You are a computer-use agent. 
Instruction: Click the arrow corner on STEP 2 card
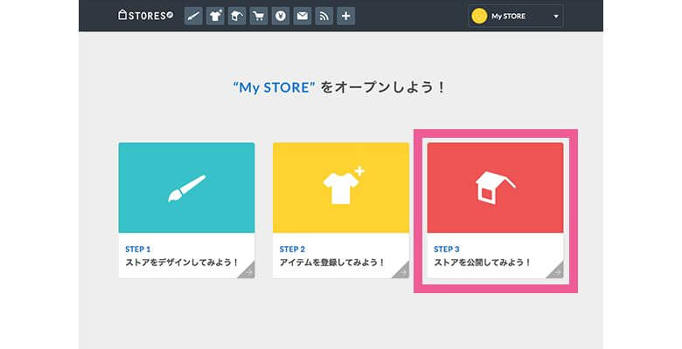click(402, 272)
